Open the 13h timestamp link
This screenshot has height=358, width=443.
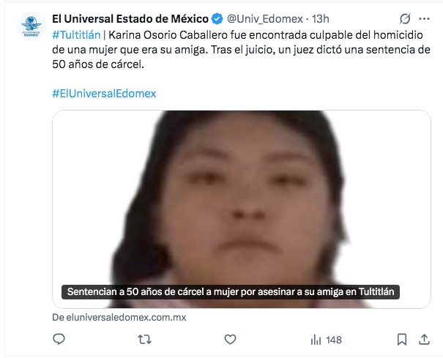click(x=321, y=19)
